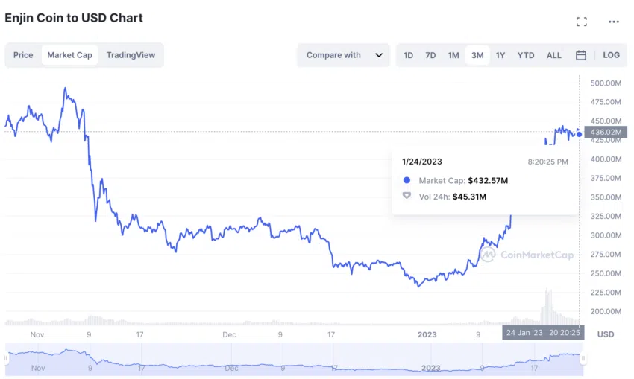Click the Compare with chevron arrow

tap(379, 55)
